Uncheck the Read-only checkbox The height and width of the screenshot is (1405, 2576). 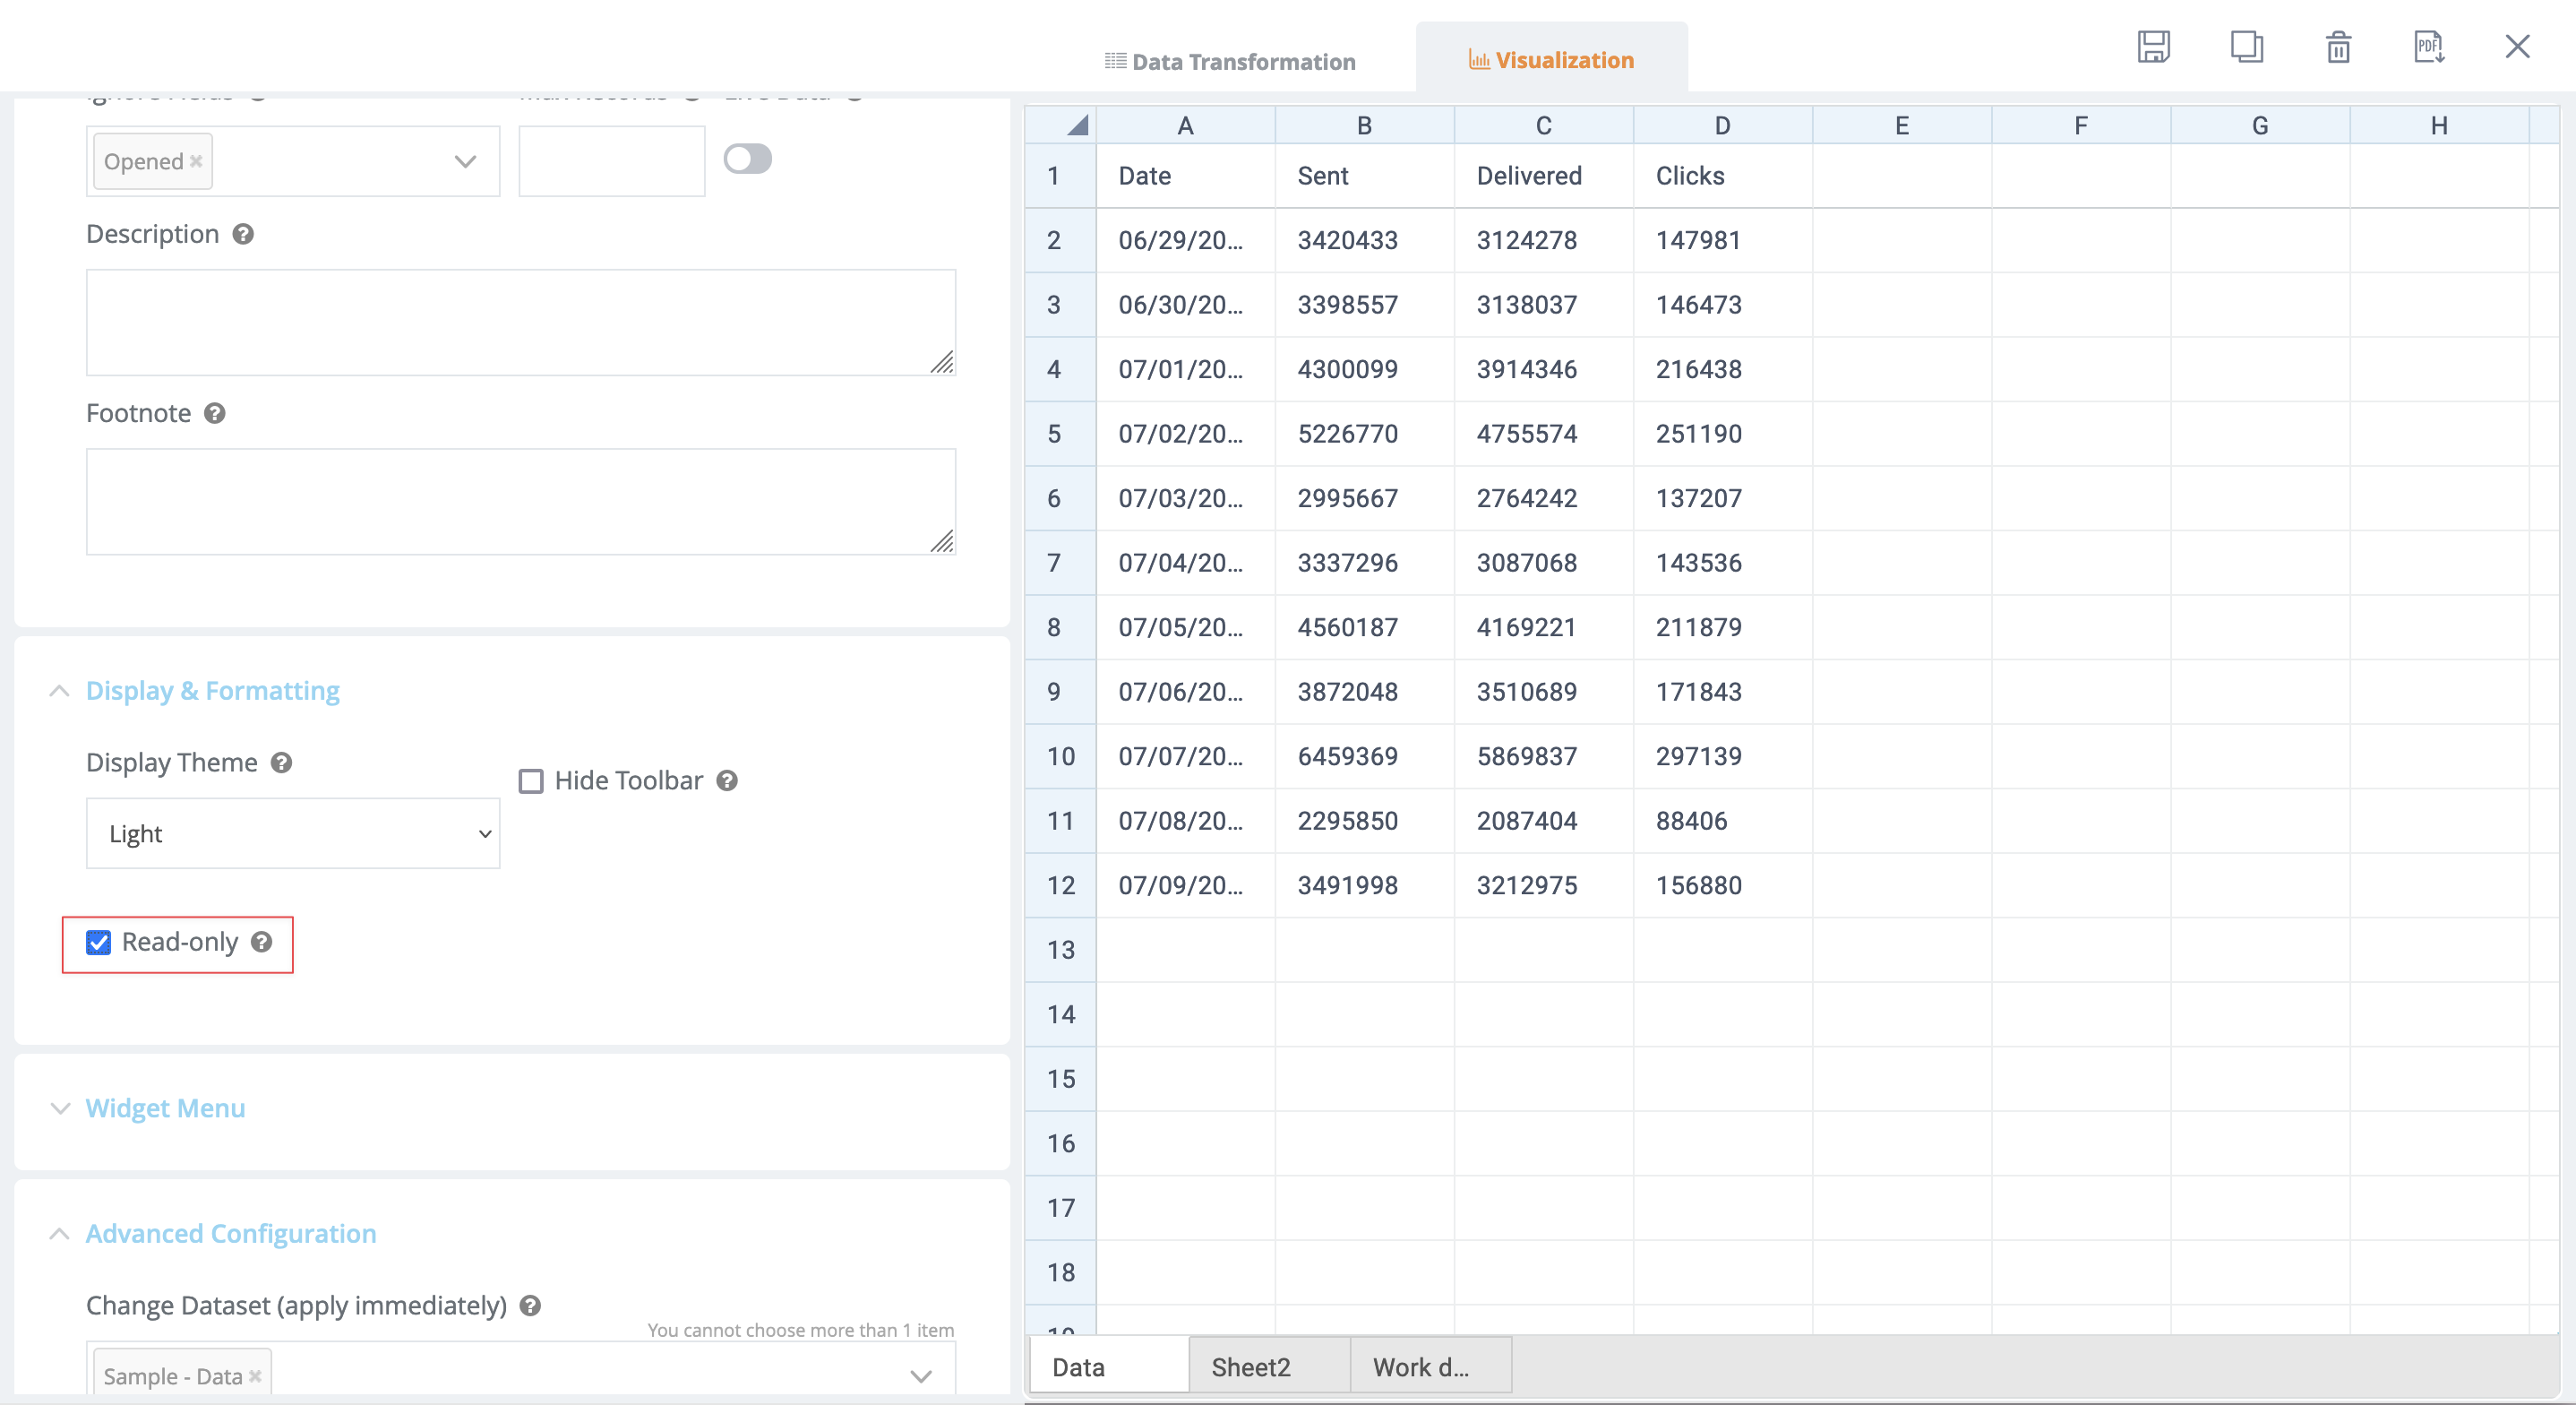[98, 943]
